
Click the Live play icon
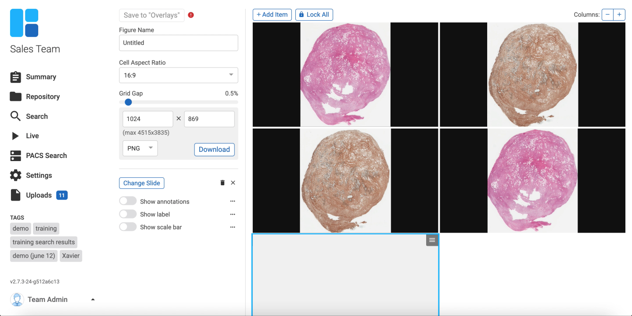point(15,136)
